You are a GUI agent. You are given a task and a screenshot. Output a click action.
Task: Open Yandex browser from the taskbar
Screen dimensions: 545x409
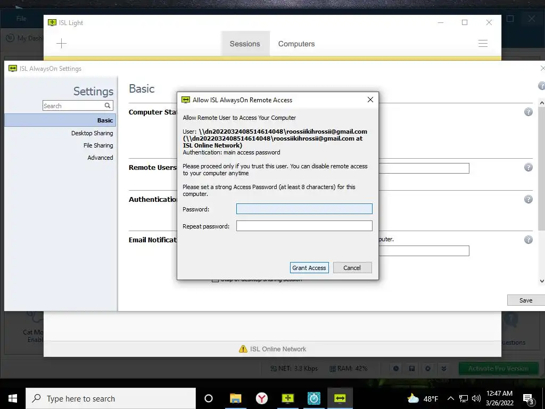261,398
